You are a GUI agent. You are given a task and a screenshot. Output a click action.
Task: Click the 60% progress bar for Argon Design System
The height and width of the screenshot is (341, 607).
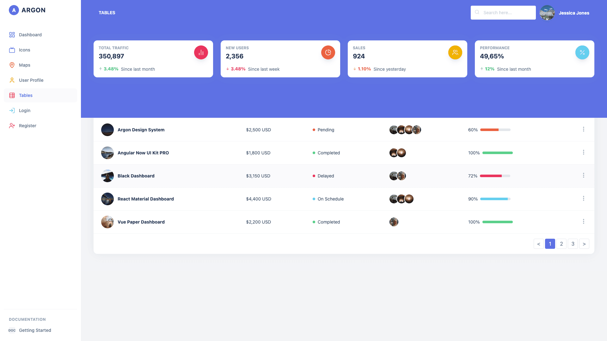(495, 129)
